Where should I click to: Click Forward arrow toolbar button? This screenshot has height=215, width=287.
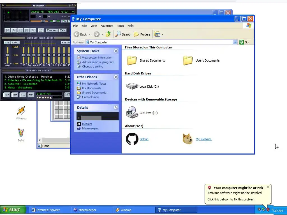(97, 34)
